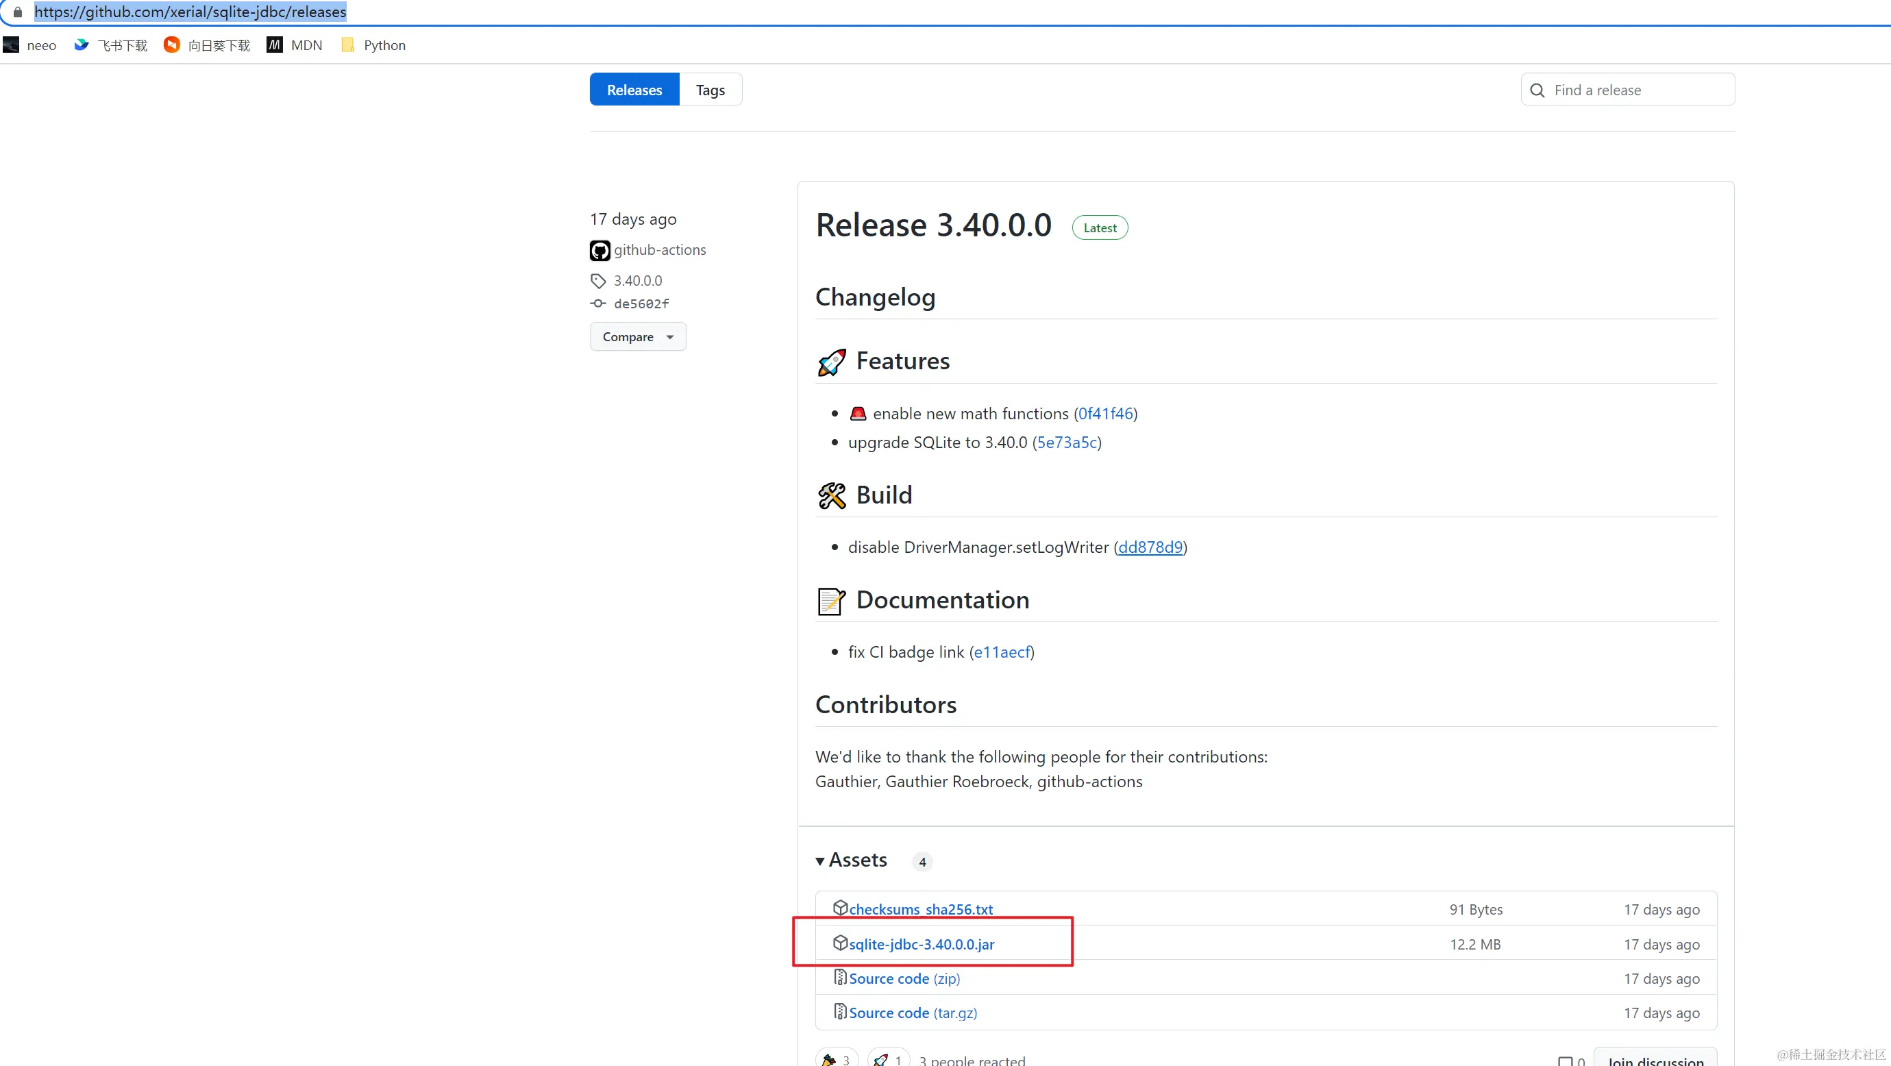The image size is (1891, 1066).
Task: Open commit link 5e73a5c
Action: [x=1067, y=442]
